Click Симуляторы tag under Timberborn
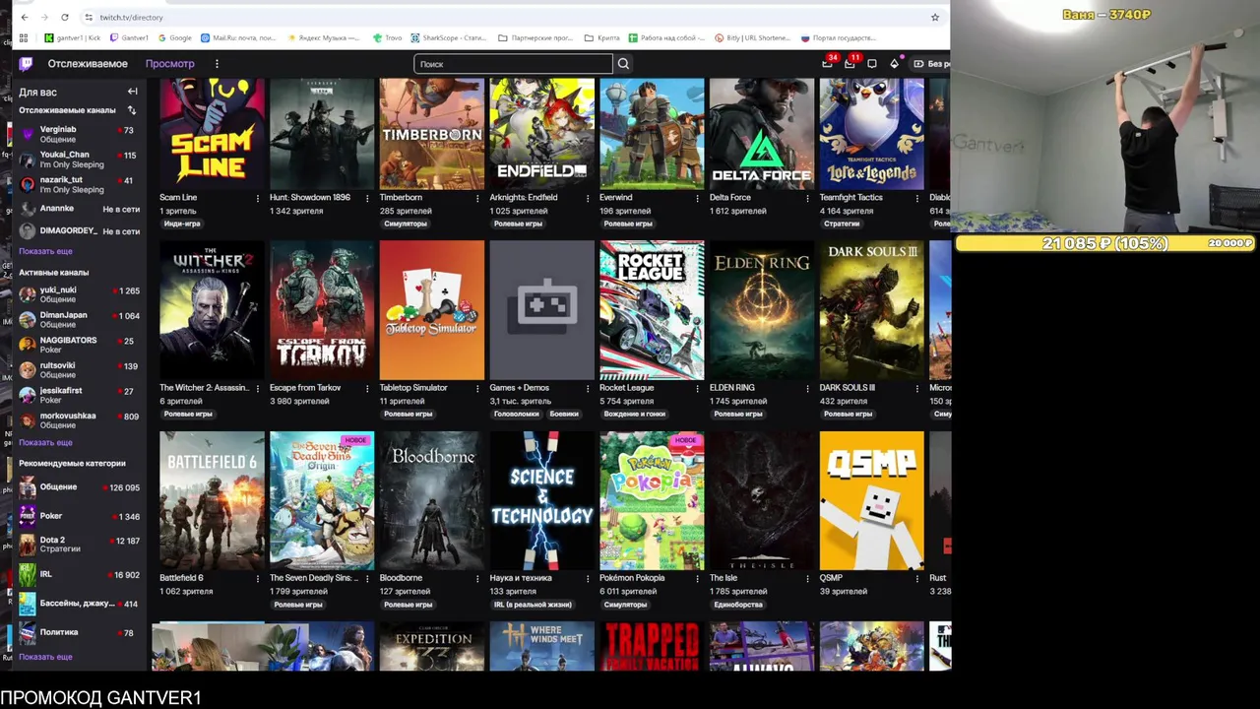1260x709 pixels. click(406, 224)
